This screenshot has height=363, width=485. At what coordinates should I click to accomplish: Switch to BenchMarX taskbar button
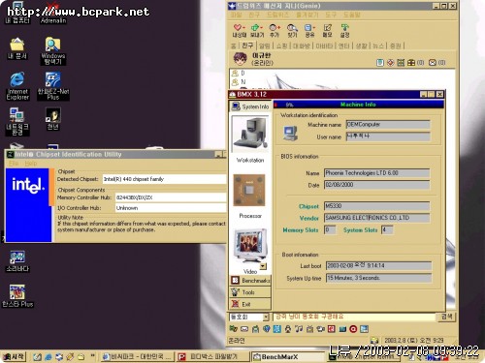click(x=288, y=356)
